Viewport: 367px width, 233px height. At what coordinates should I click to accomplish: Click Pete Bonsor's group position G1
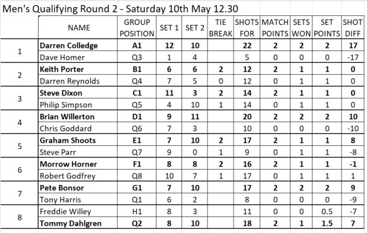(137, 187)
